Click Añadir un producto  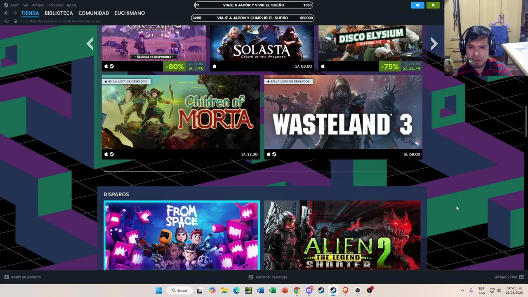click(x=26, y=277)
